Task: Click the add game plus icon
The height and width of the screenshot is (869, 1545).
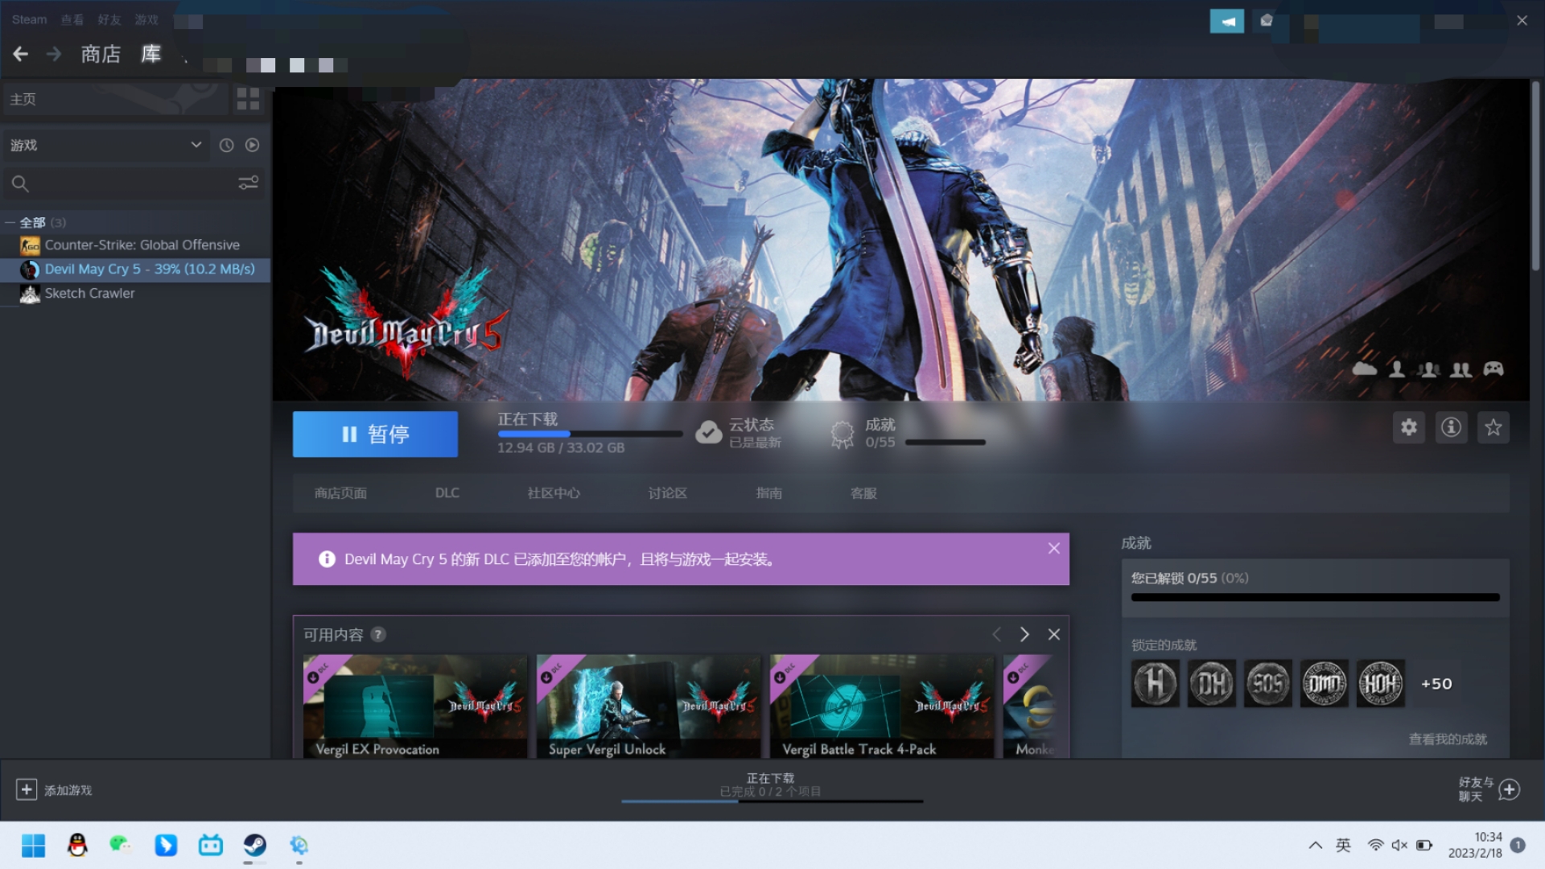Action: click(26, 789)
